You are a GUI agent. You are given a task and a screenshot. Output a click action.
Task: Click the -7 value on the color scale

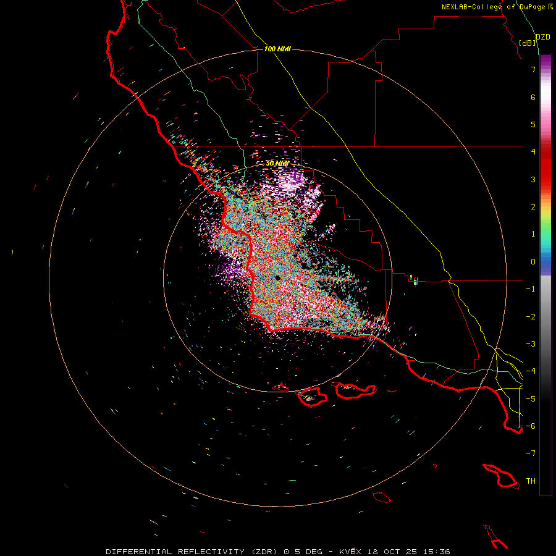(531, 453)
